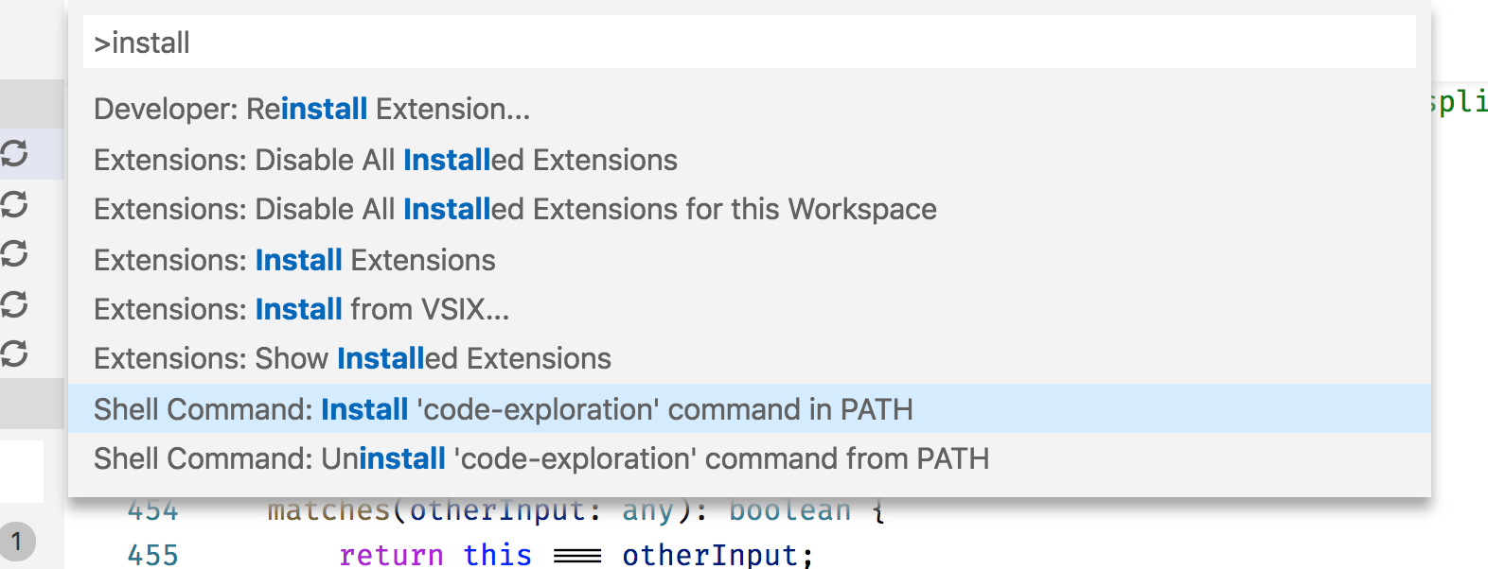Run 'Developer: Reinstall Extension...' command
The image size is (1488, 569).
pos(312,109)
